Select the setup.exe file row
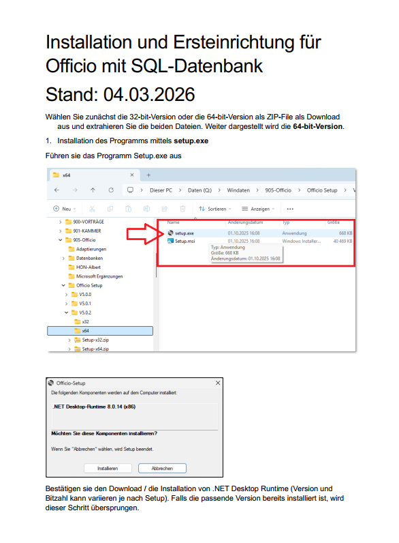The width and height of the screenshot is (399, 543). (x=259, y=233)
